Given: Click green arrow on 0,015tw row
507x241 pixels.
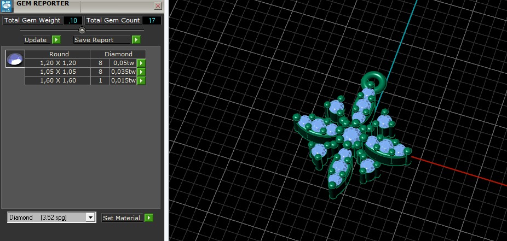Looking at the screenshot, I should pos(141,80).
